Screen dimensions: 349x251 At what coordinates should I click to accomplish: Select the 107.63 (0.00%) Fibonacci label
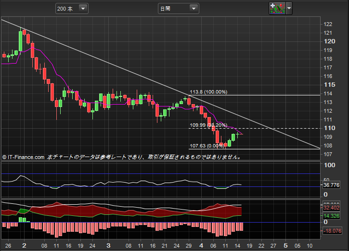(x=207, y=146)
